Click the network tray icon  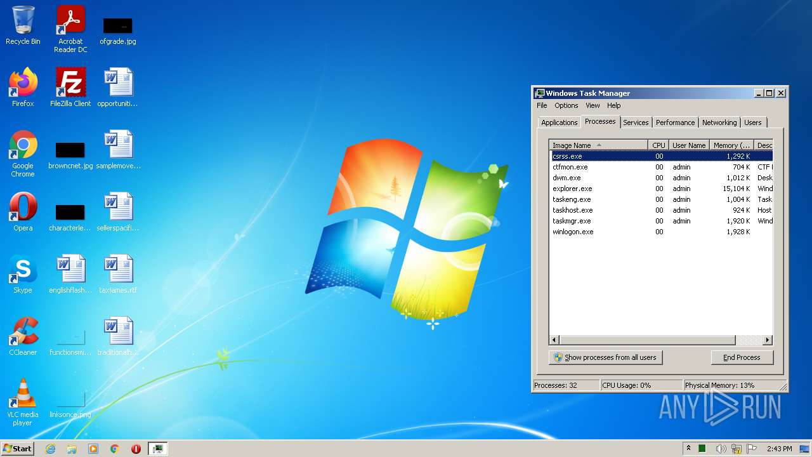[x=737, y=449]
